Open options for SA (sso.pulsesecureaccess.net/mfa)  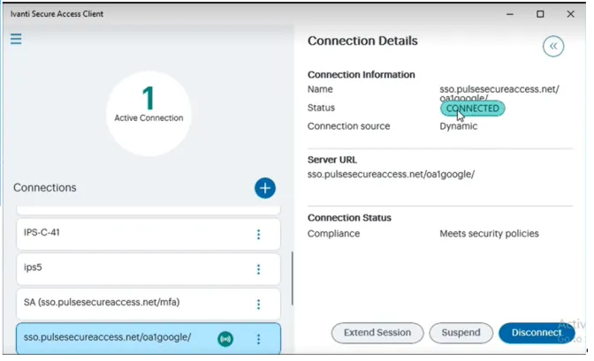pyautogui.click(x=258, y=305)
